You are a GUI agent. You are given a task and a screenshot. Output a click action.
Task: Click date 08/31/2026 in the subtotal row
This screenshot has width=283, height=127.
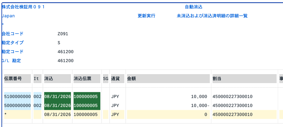tap(57, 114)
